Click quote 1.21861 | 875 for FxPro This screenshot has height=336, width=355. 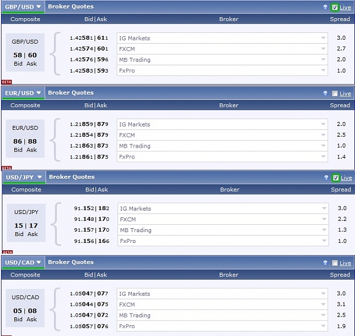(89, 157)
